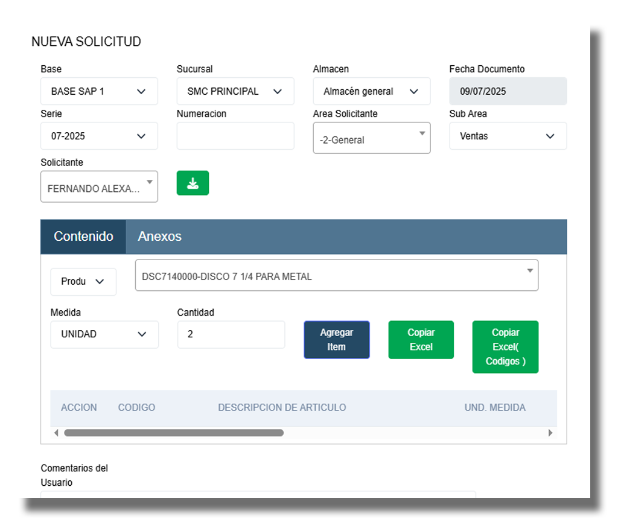
Task: Click the horizontal scrollbar's left arrow
Action: tap(57, 433)
